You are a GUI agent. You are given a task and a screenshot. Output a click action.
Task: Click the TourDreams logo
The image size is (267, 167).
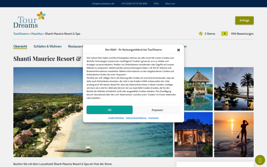click(x=30, y=20)
